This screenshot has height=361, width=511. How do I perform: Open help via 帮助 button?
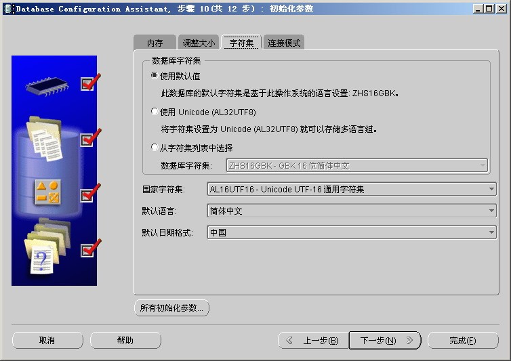point(125,341)
